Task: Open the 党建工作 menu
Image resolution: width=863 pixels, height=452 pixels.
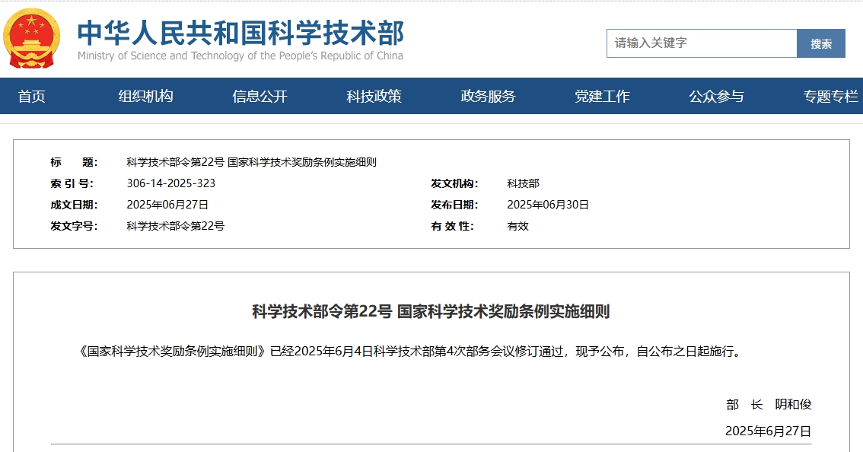Action: click(602, 97)
